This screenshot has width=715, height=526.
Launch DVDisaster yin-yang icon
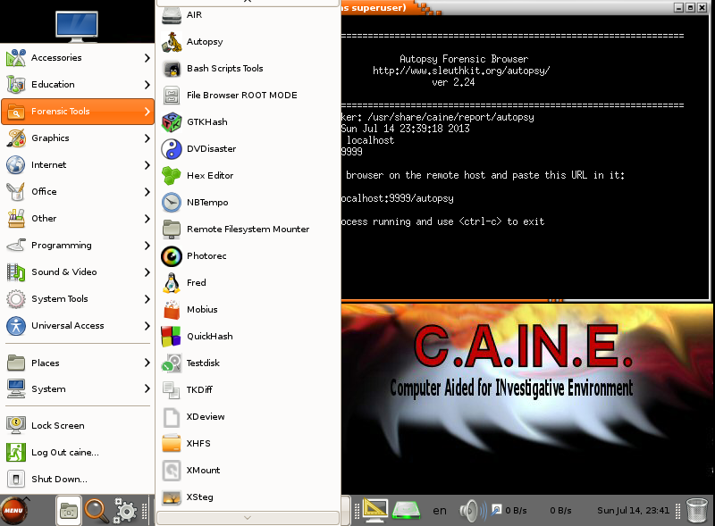(172, 149)
